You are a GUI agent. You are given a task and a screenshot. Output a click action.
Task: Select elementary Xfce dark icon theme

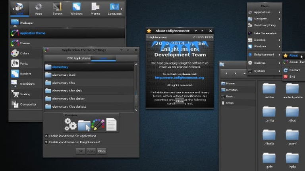[89, 91]
